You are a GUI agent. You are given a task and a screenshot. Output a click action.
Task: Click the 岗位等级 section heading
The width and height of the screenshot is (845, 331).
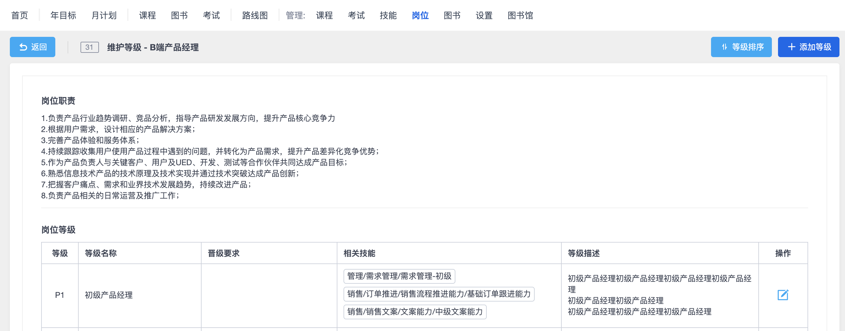click(58, 230)
